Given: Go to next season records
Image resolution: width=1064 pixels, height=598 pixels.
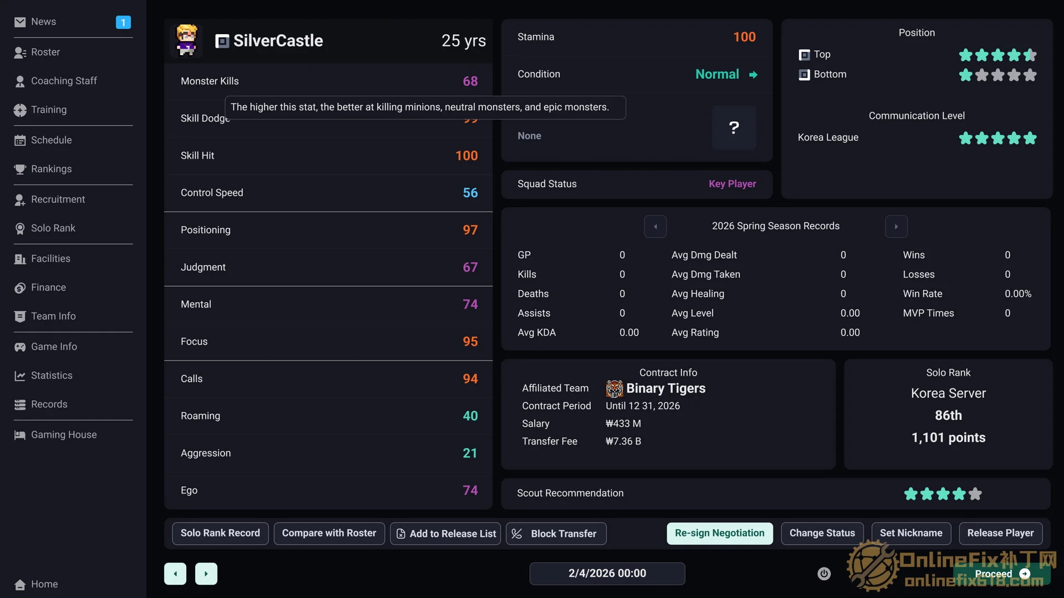Looking at the screenshot, I should point(896,226).
